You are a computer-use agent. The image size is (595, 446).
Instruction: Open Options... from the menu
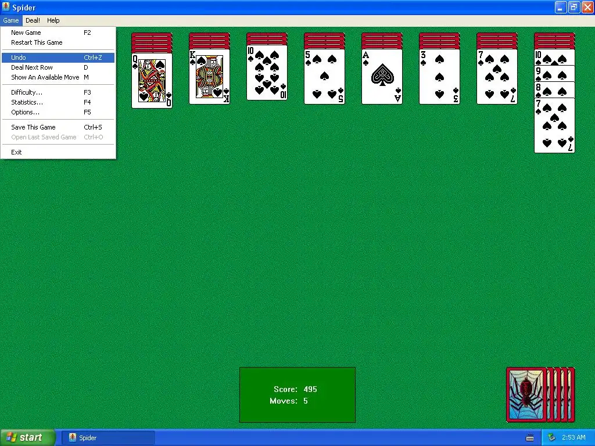pos(58,112)
